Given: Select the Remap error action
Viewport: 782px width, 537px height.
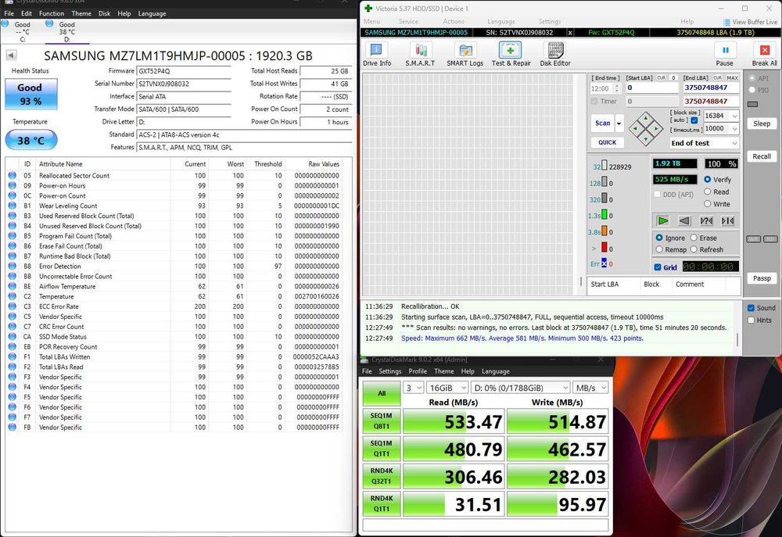Looking at the screenshot, I should (659, 249).
